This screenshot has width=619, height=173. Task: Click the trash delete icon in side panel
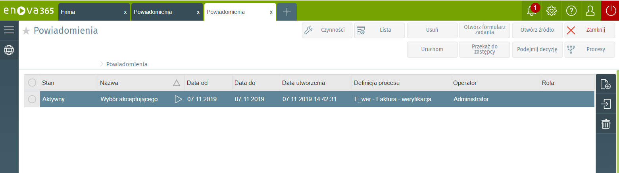click(605, 124)
